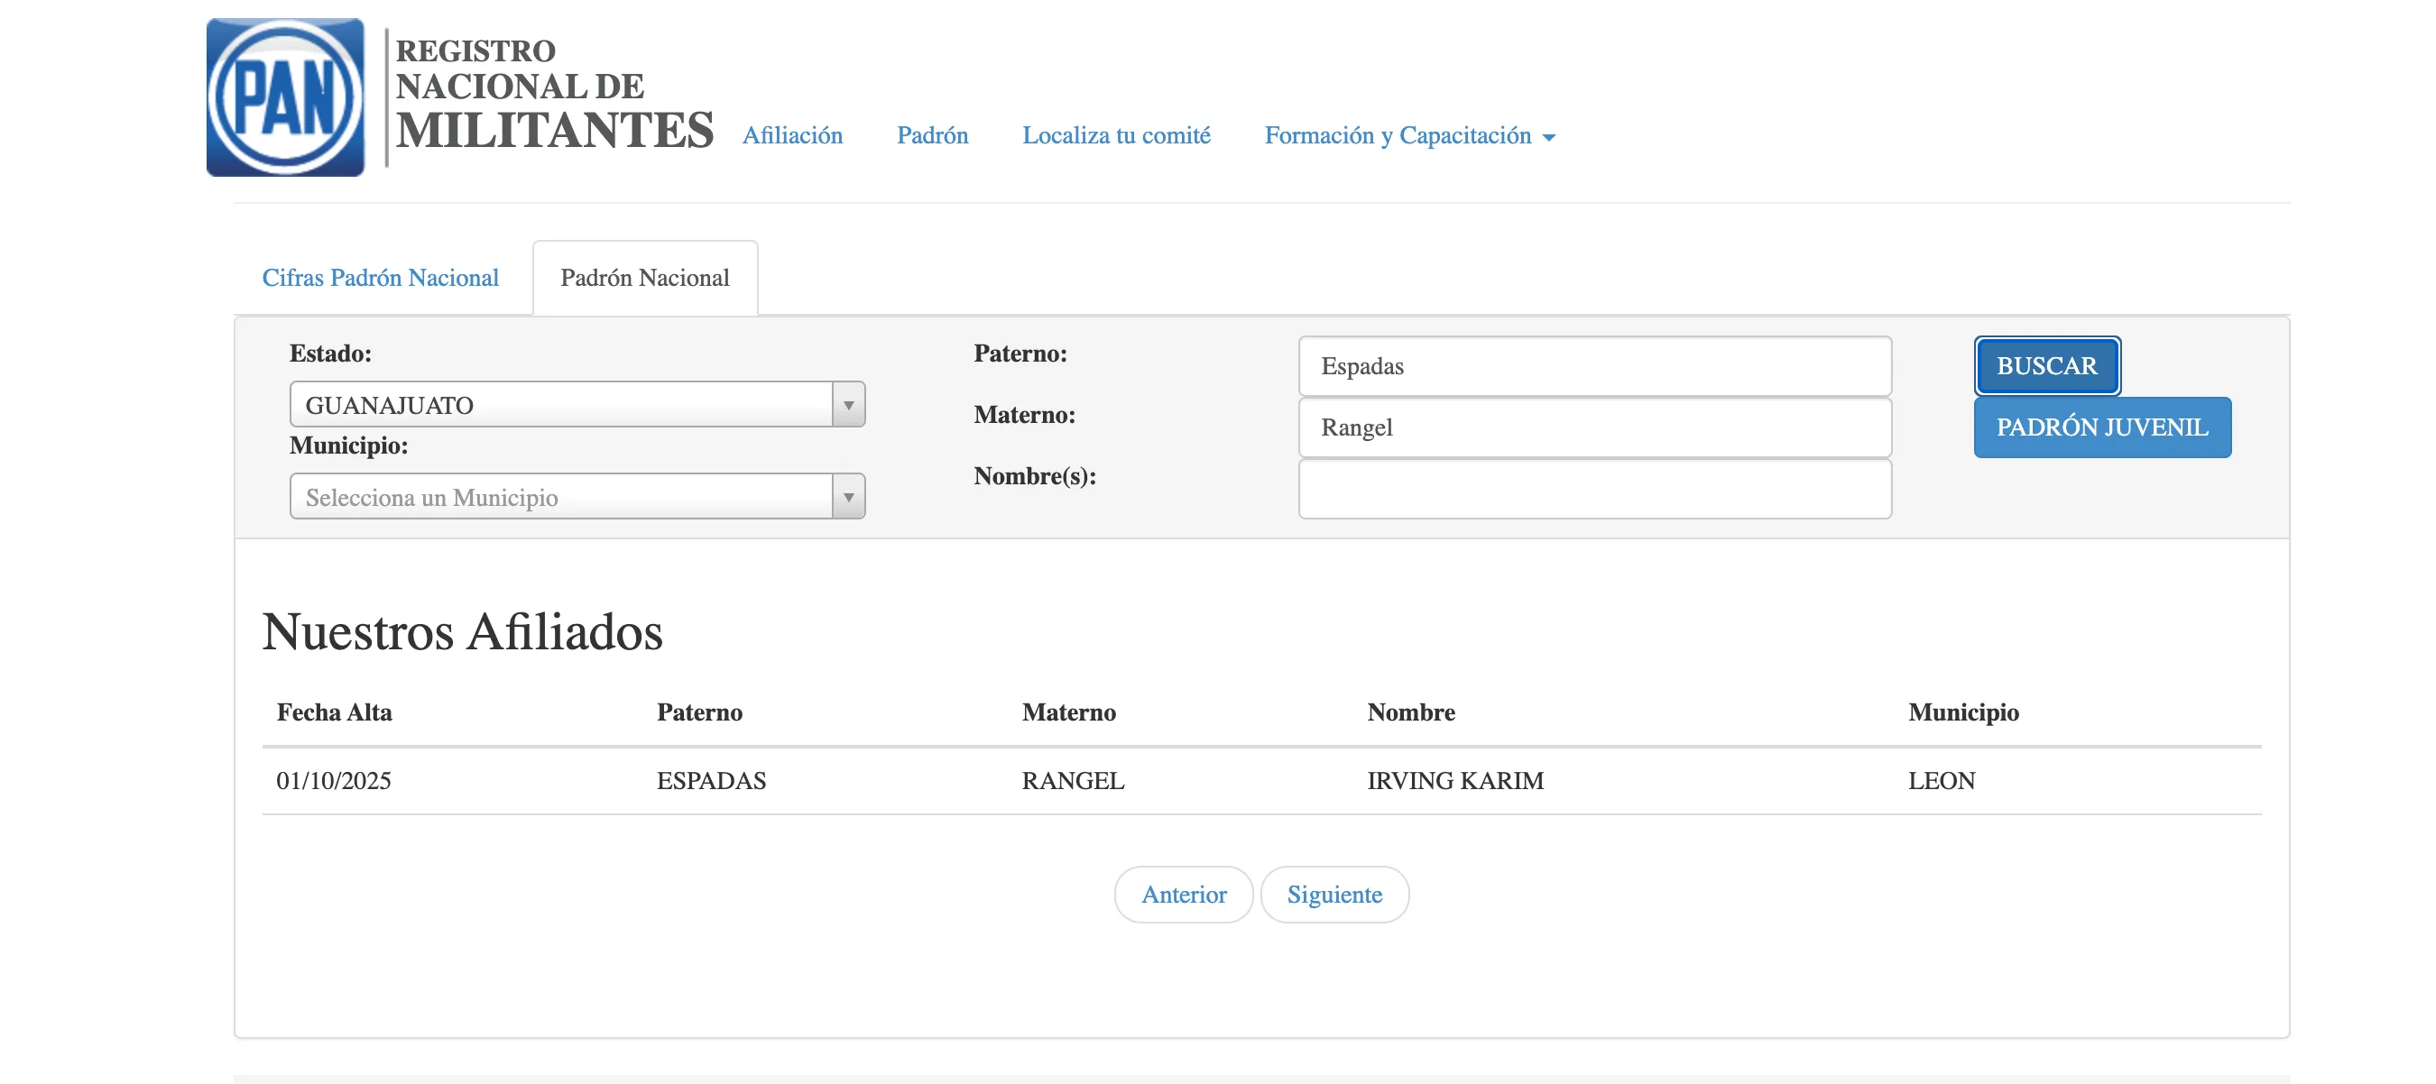Go to Anterior results page
The height and width of the screenshot is (1084, 2436).
point(1183,894)
